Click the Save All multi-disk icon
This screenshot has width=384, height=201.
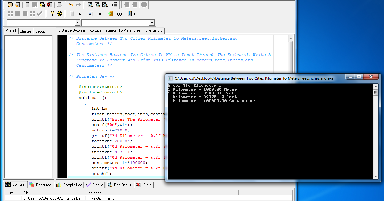tap(42, 5)
